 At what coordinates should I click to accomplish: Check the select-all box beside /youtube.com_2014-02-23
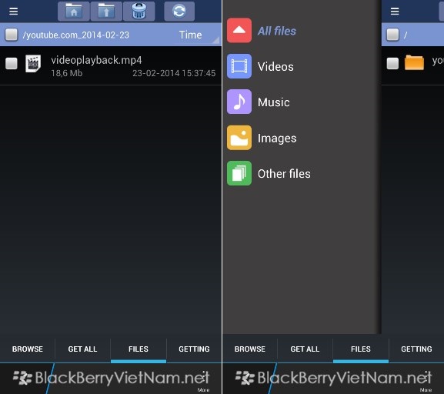pos(12,35)
